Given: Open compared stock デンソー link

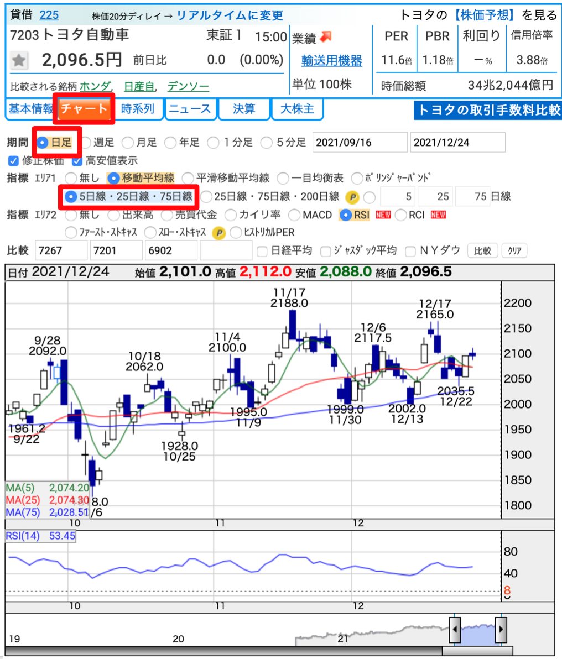Looking at the screenshot, I should [188, 87].
